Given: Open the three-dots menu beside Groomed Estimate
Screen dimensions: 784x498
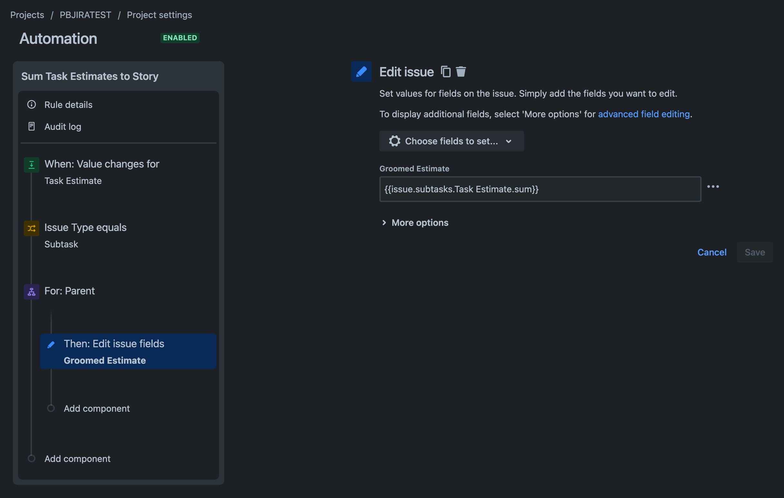Looking at the screenshot, I should 713,187.
